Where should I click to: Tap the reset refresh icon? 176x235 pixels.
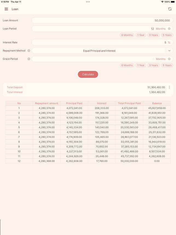(x=170, y=9)
